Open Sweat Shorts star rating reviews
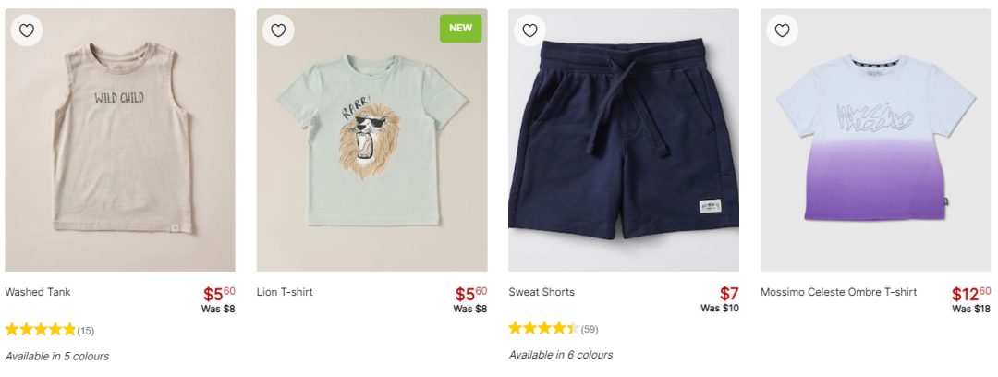 point(544,329)
